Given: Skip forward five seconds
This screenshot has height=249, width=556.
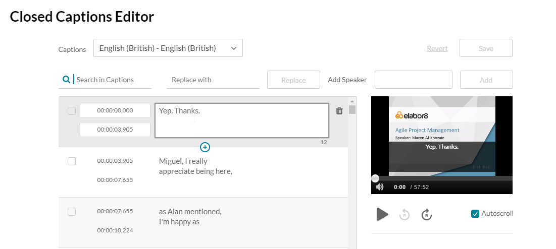Looking at the screenshot, I should (x=427, y=215).
